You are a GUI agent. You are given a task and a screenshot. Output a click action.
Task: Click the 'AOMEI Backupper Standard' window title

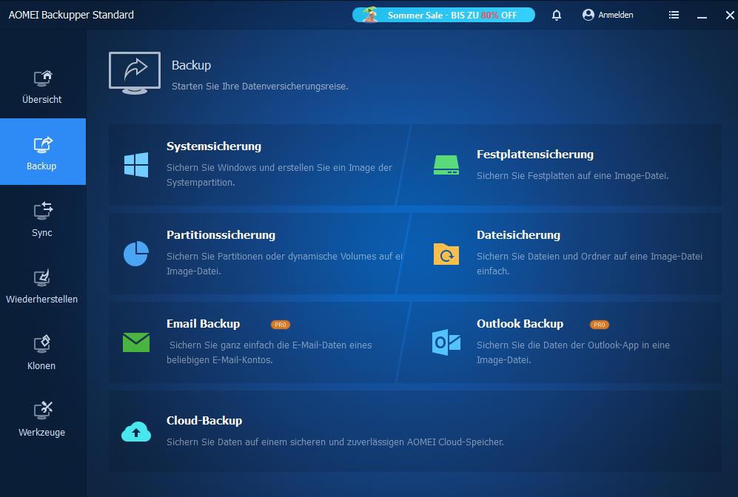coord(71,15)
